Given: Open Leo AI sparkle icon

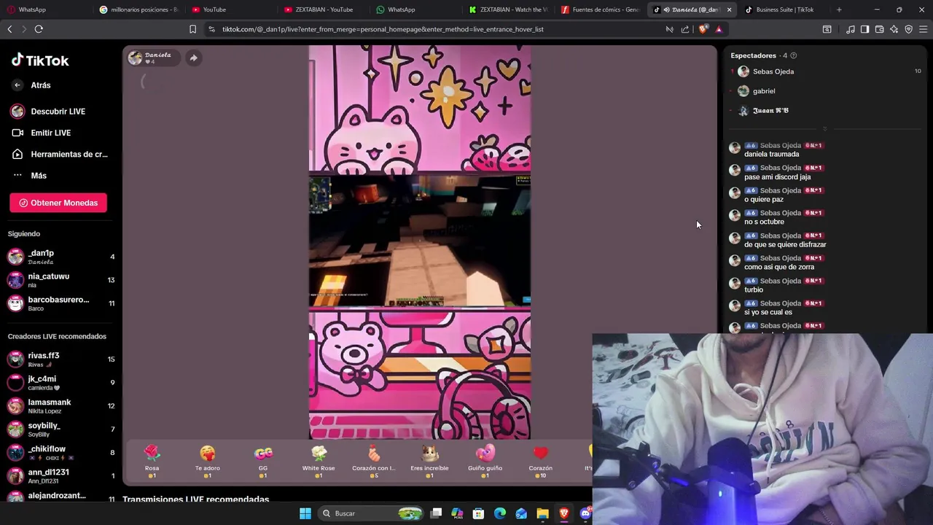Looking at the screenshot, I should (894, 29).
